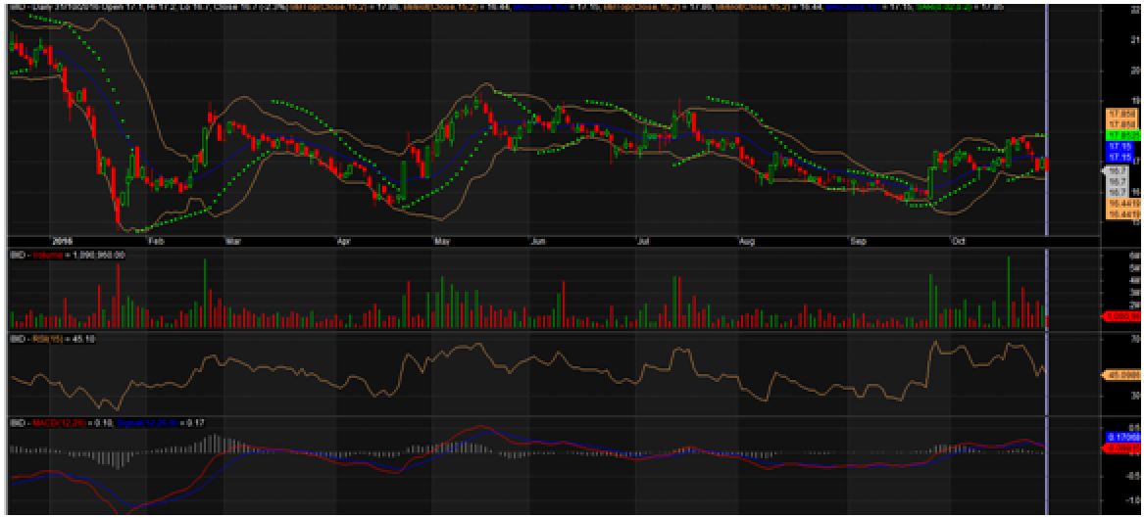Image resolution: width=1144 pixels, height=518 pixels.
Task: Select the Aug month label on time axis
Action: [747, 239]
